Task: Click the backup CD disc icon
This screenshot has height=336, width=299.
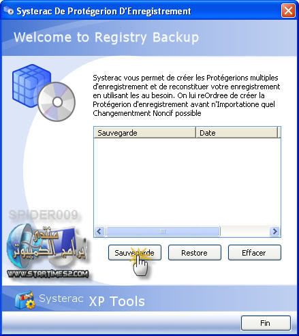Action: click(x=57, y=102)
